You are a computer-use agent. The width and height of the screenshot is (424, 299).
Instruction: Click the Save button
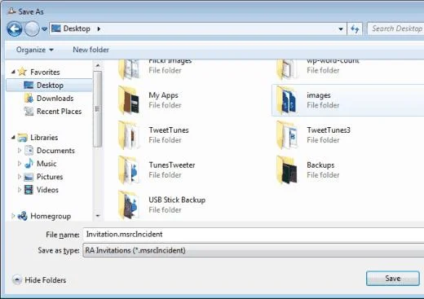(x=392, y=279)
